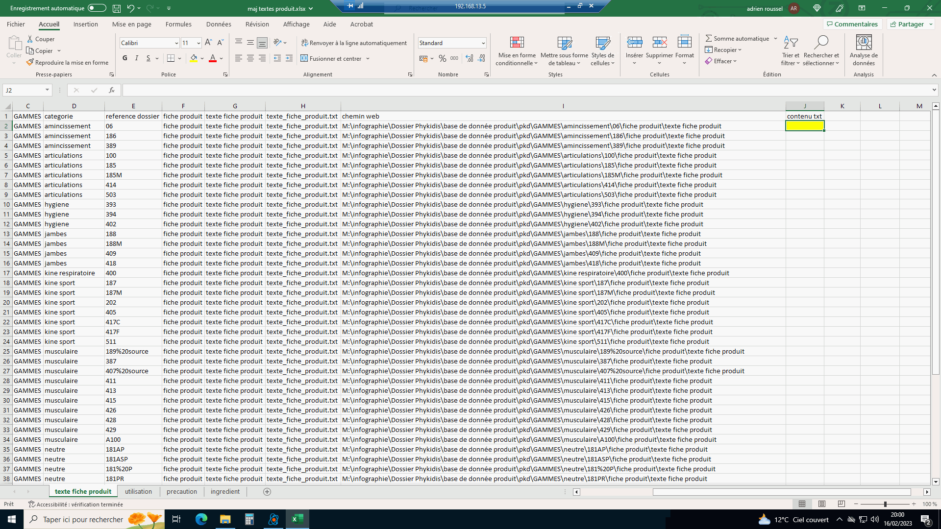Click the Save icon in title bar
941x529 pixels.
pyautogui.click(x=117, y=8)
